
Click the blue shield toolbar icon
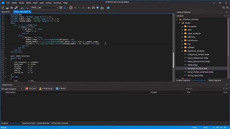97,8
